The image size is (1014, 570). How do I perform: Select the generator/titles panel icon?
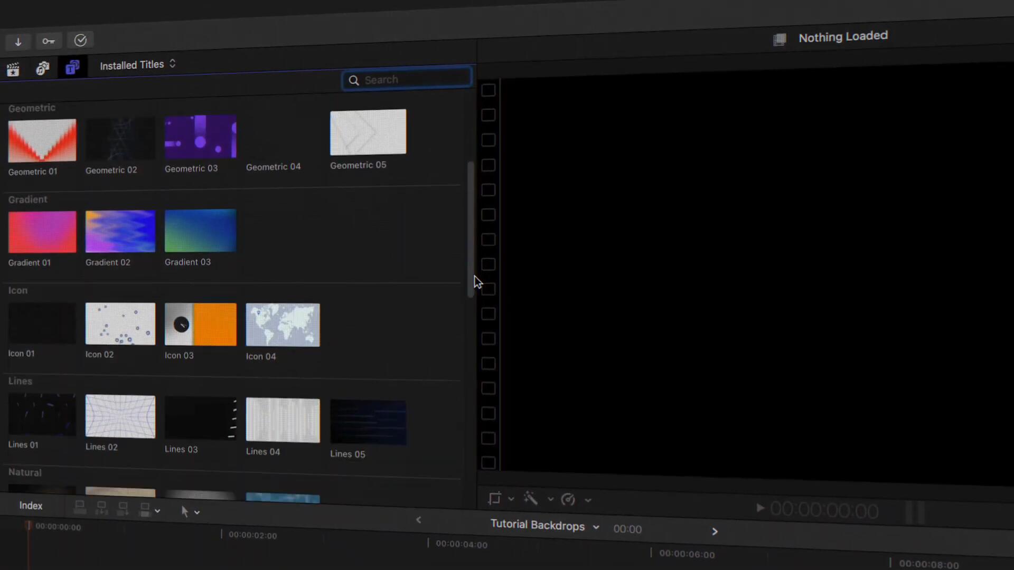click(72, 67)
